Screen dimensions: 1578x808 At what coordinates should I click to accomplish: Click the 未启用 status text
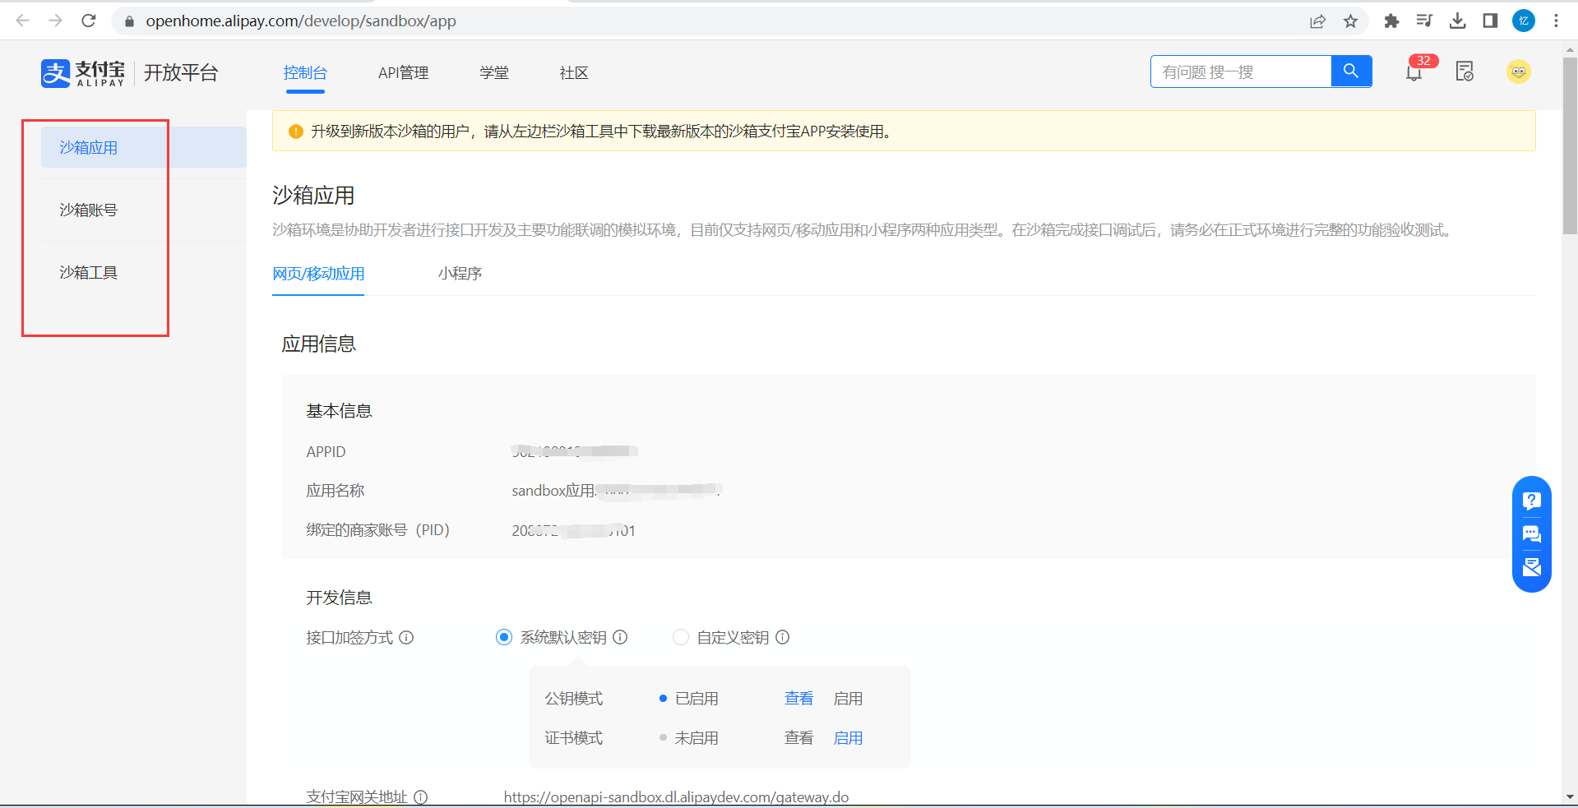click(696, 737)
